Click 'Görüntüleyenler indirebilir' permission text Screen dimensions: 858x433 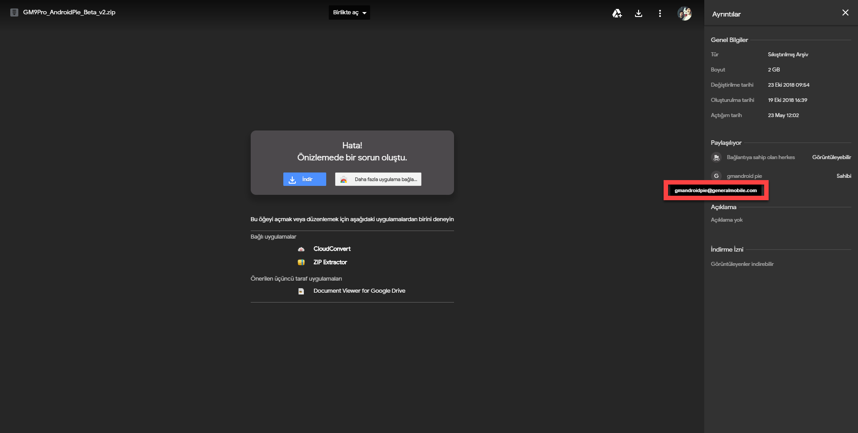coord(742,264)
